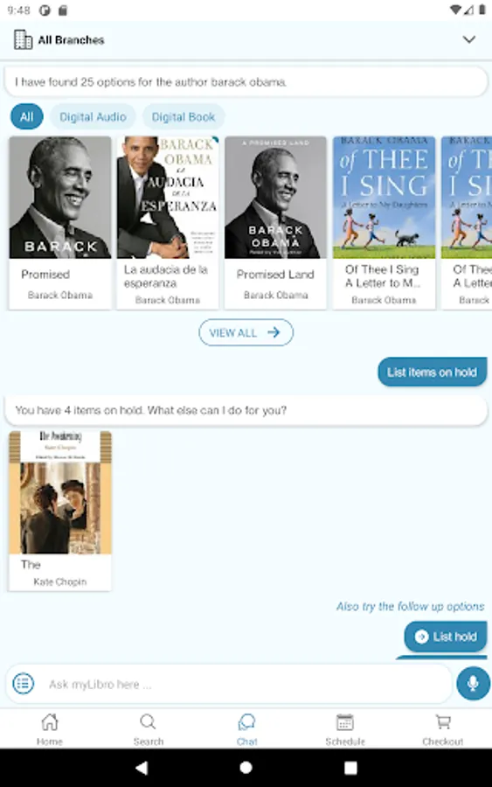The width and height of the screenshot is (492, 787).
Task: Select the All filter chip
Action: (x=26, y=116)
